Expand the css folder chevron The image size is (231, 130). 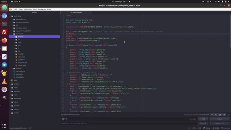pyautogui.click(x=14, y=40)
